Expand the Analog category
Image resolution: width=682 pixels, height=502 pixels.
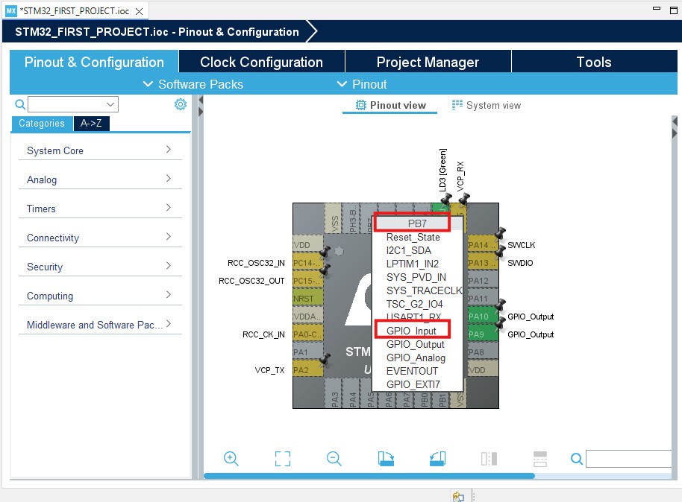[x=100, y=179]
